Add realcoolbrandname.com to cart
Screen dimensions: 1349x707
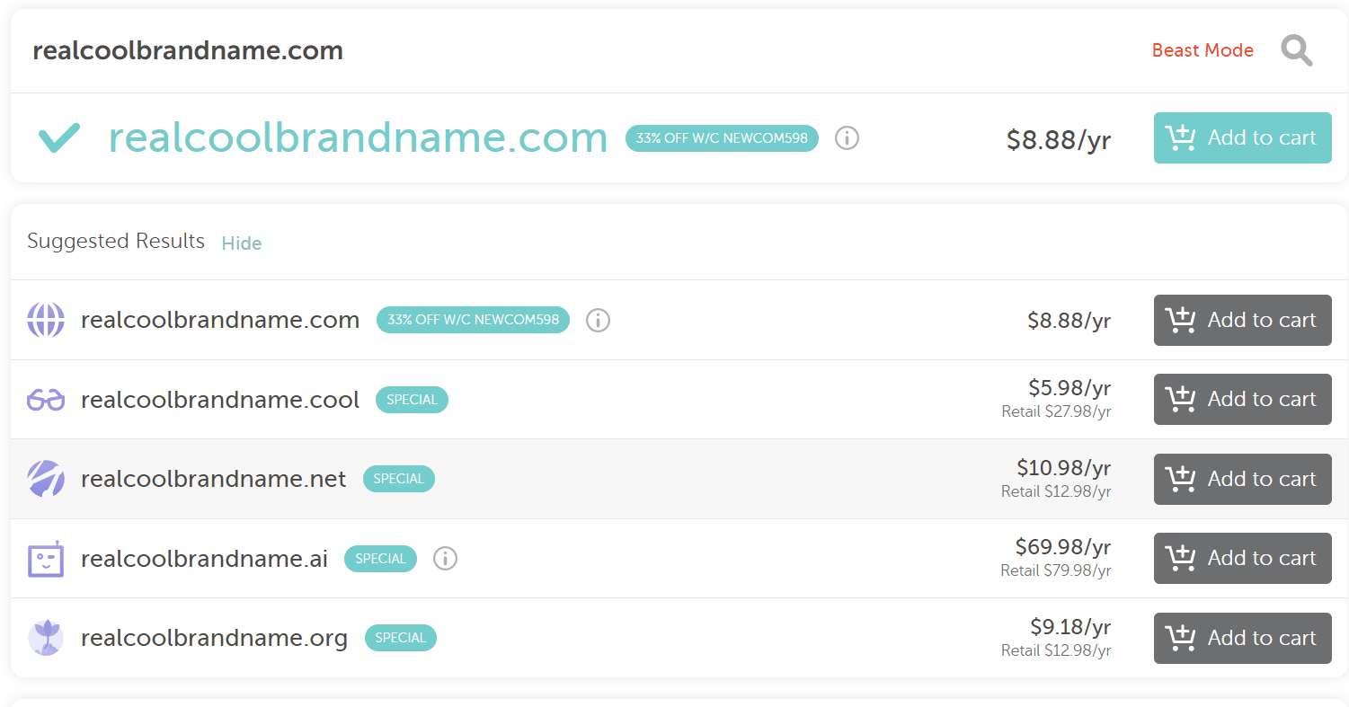point(1242,137)
